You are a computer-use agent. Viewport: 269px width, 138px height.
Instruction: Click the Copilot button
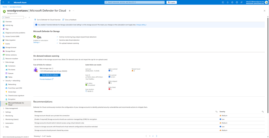pyautogui.click(x=172, y=2)
